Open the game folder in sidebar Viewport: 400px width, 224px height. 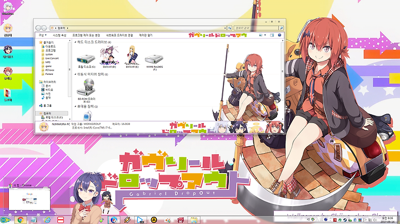[46, 66]
